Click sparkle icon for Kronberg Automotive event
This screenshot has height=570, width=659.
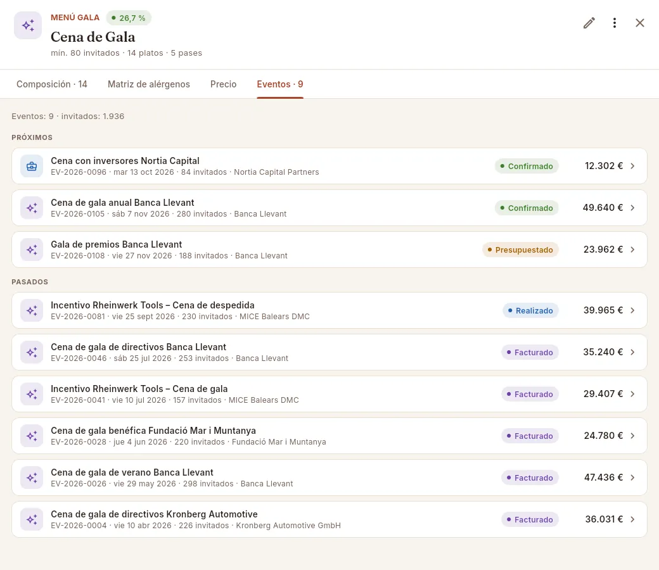(x=32, y=519)
